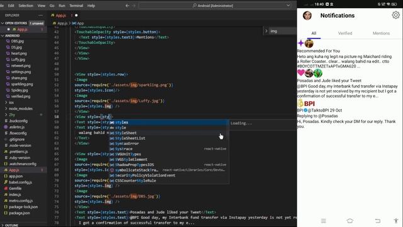This screenshot has width=403, height=227.
Task: Switch to the All notifications tab
Action: pyautogui.click(x=314, y=33)
